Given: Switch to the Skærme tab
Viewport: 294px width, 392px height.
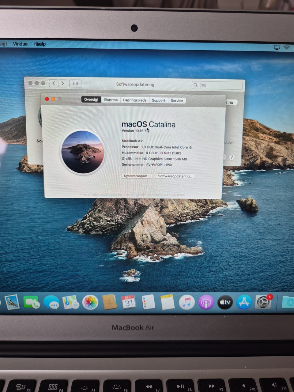Looking at the screenshot, I should pyautogui.click(x=111, y=100).
